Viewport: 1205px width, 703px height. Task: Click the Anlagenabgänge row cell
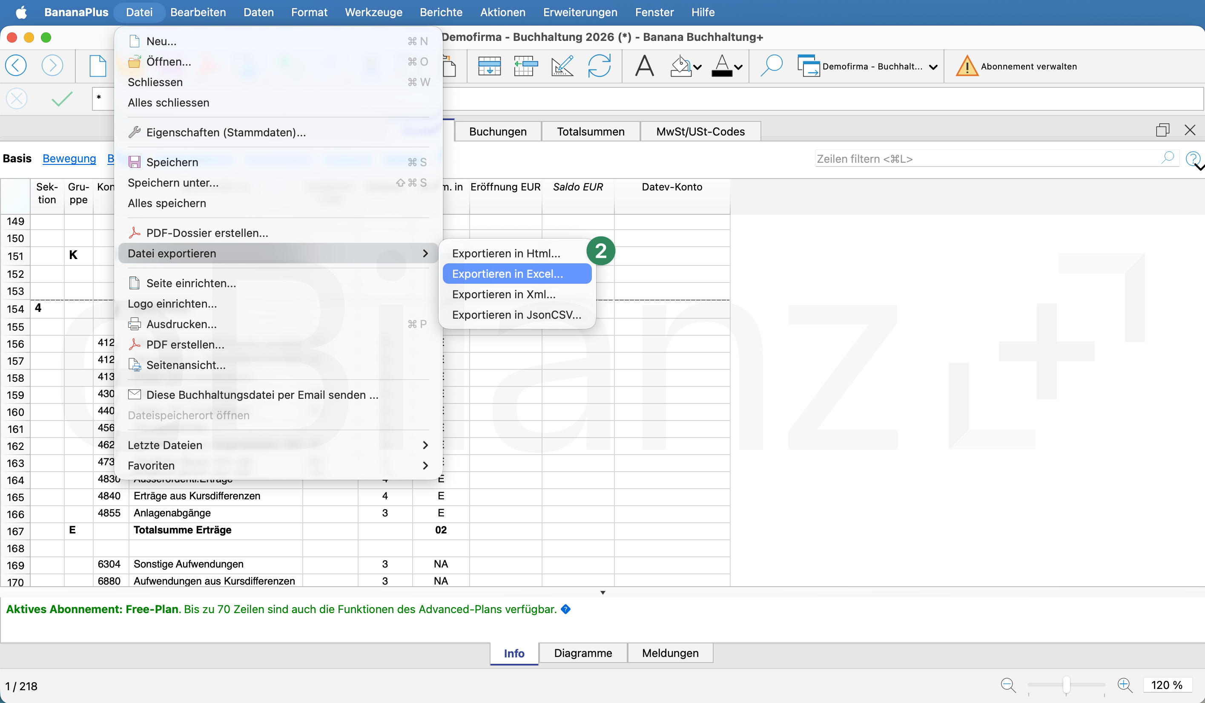point(215,513)
